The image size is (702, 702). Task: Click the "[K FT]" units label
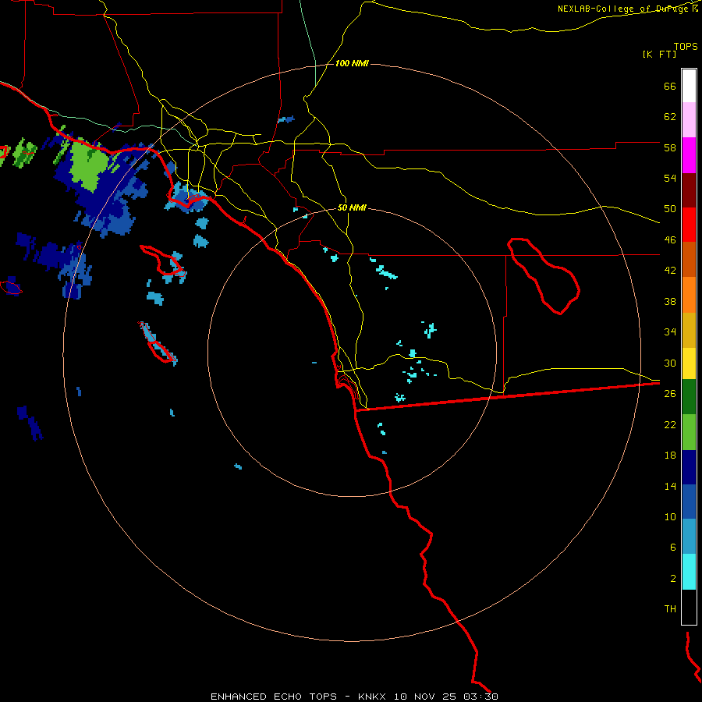(x=659, y=54)
